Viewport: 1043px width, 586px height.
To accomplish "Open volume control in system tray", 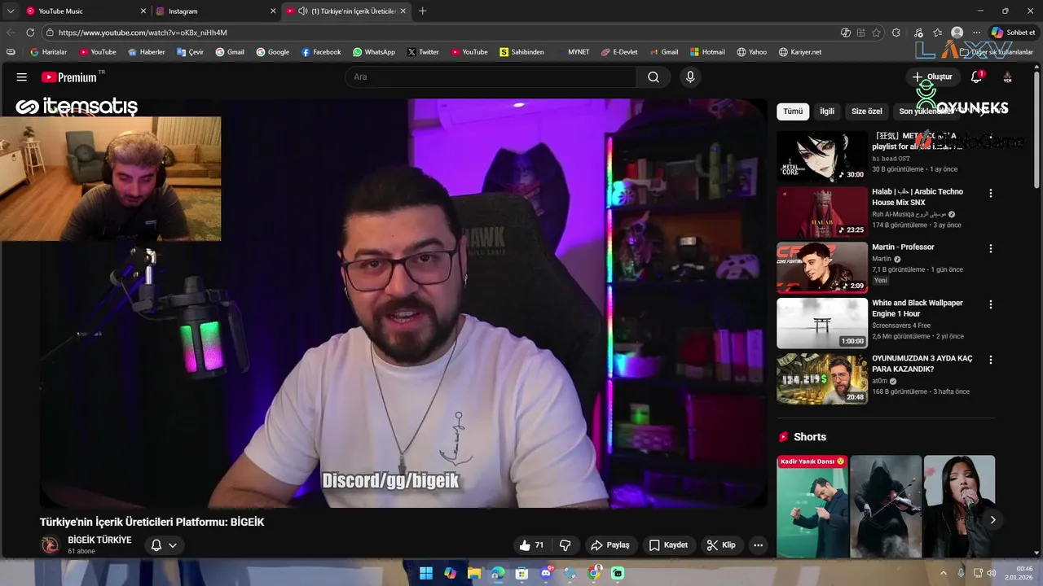I will point(991,573).
